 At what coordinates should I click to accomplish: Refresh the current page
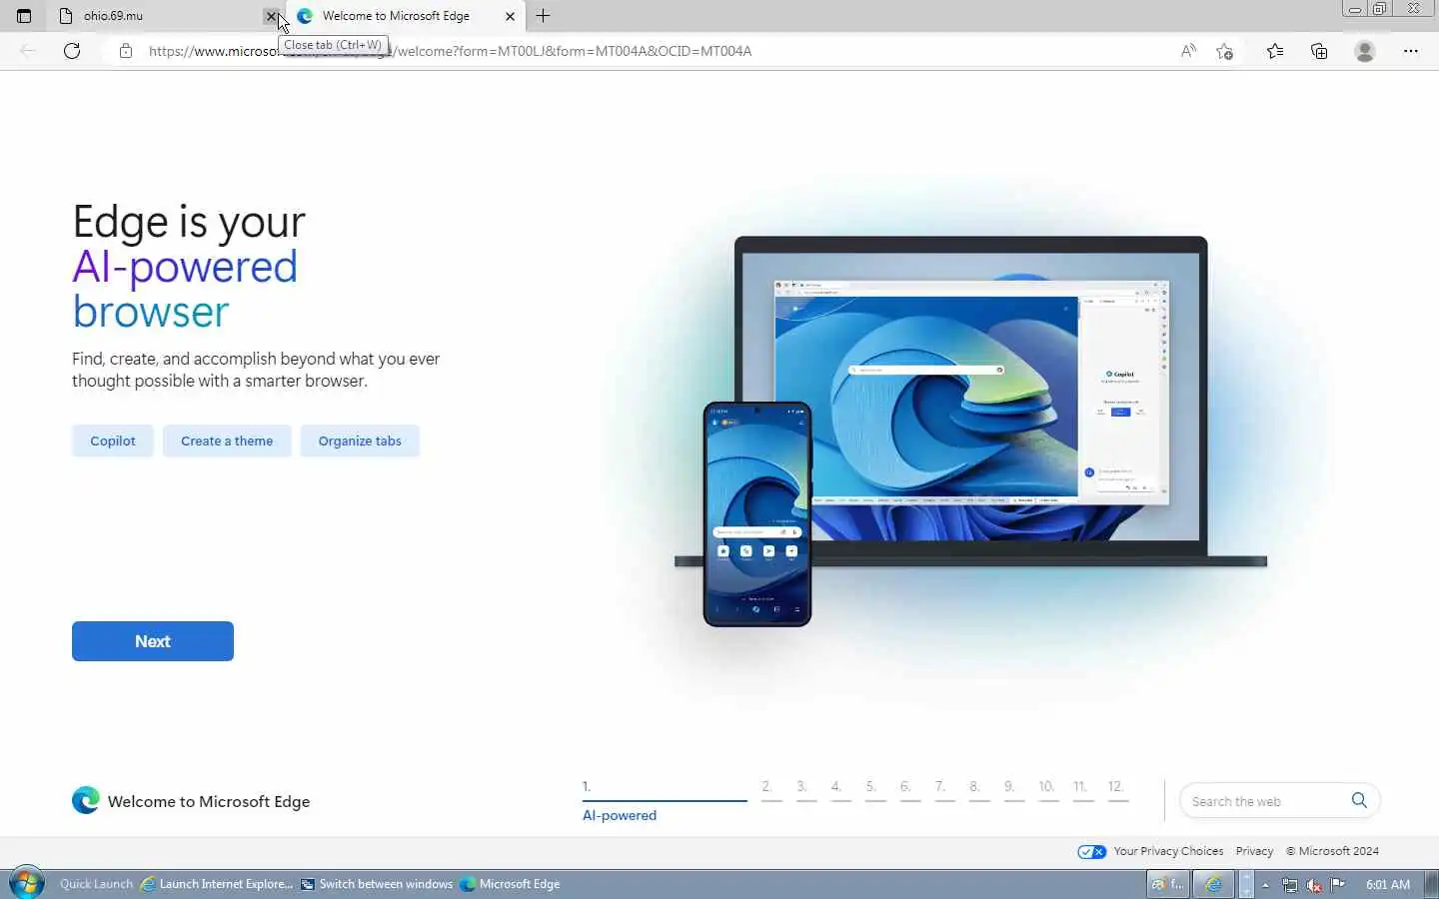coord(72,51)
